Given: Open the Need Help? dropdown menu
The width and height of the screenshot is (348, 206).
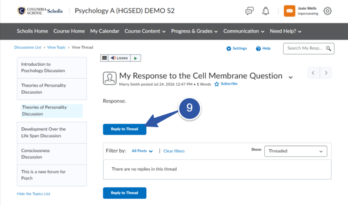Looking at the screenshot, I should coord(285,31).
